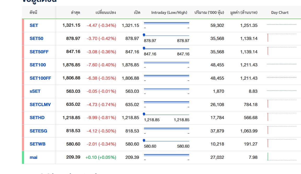The width and height of the screenshot is (301, 174).
Task: Open the SET50 index link
Action: click(36, 38)
